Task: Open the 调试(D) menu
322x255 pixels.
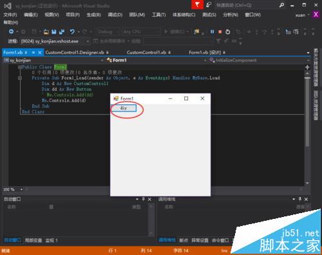Action: tap(115, 15)
